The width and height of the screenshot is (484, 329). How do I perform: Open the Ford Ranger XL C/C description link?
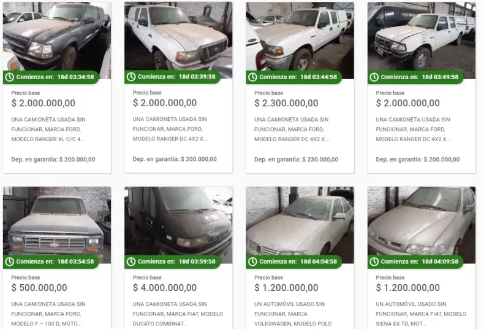[x=48, y=130]
